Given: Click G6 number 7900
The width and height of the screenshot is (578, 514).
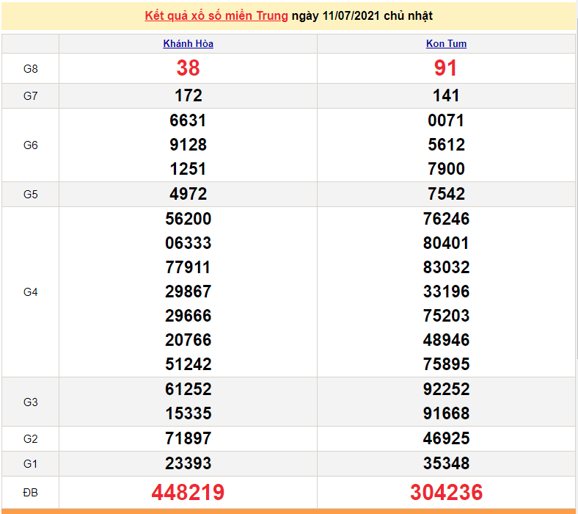Looking at the screenshot, I should 446,169.
